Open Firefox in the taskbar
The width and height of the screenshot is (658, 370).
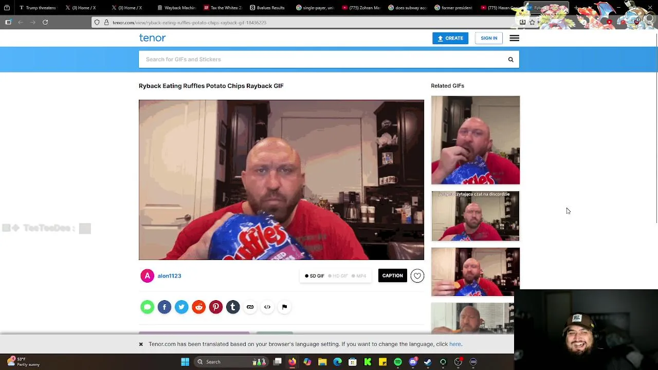click(x=292, y=362)
